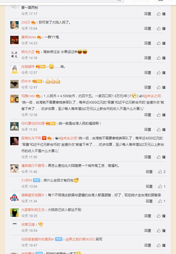Viewport: 176px width, 254px height.
Task: Click the 铁粉 badge beside 21点54
Action: click(x=37, y=180)
